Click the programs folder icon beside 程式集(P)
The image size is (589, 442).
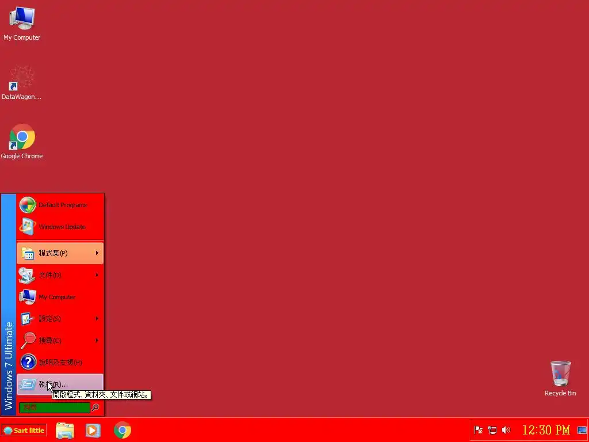tap(28, 253)
